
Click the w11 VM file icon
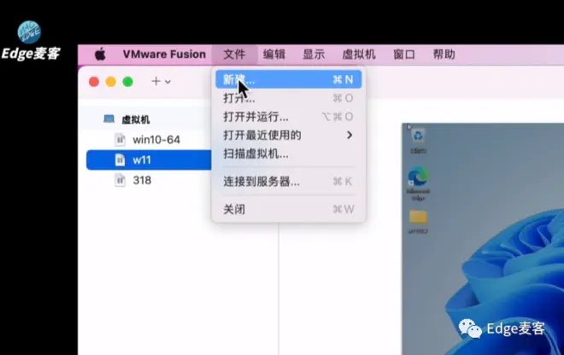120,160
